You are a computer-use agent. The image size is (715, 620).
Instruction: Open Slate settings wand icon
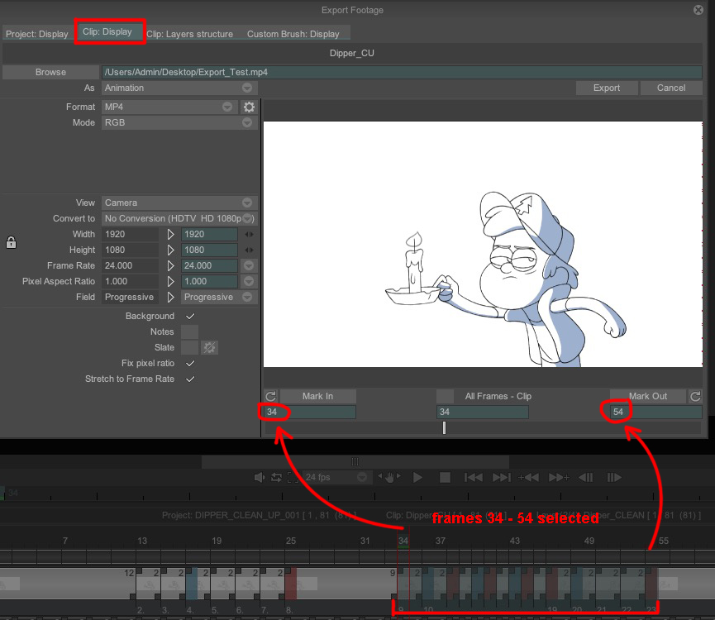coord(209,347)
